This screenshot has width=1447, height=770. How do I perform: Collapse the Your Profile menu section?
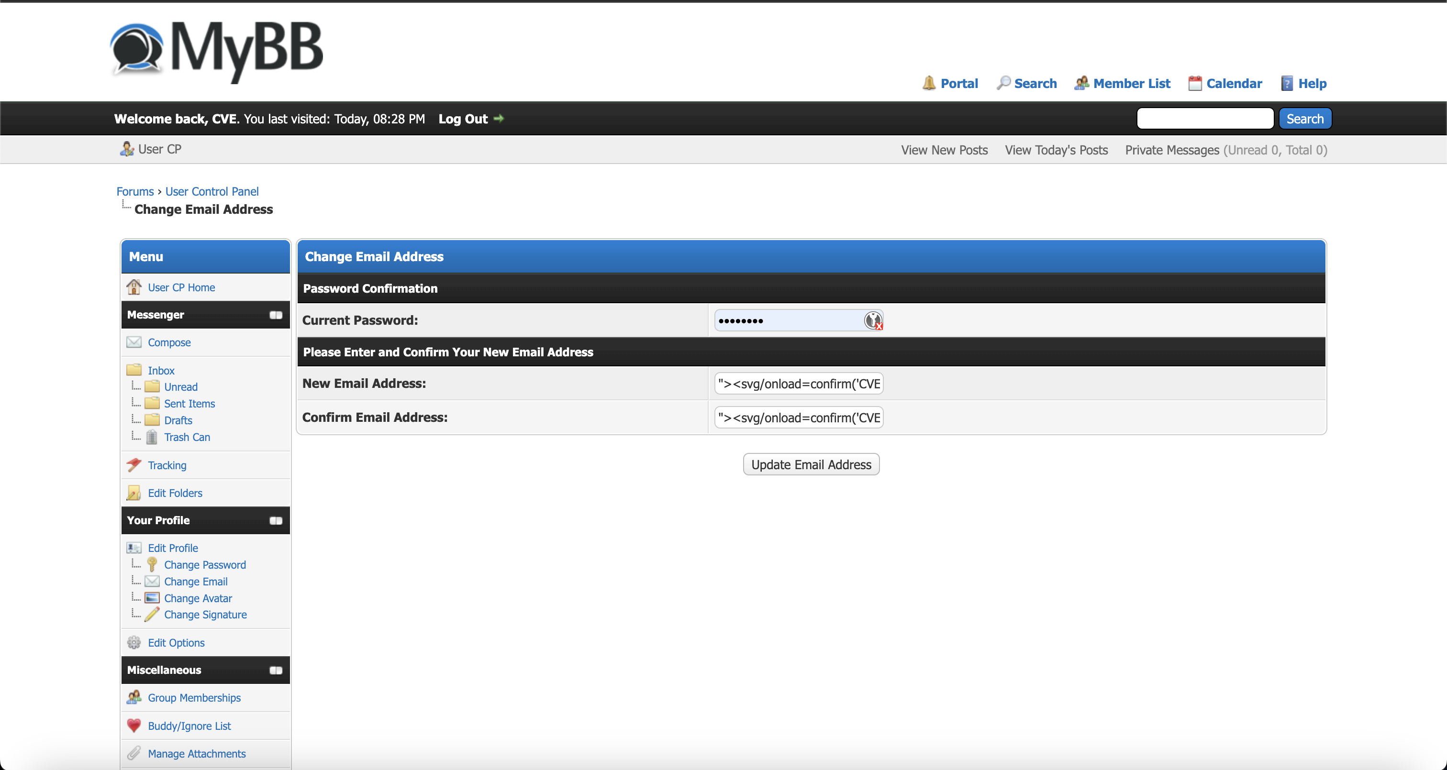click(x=276, y=521)
